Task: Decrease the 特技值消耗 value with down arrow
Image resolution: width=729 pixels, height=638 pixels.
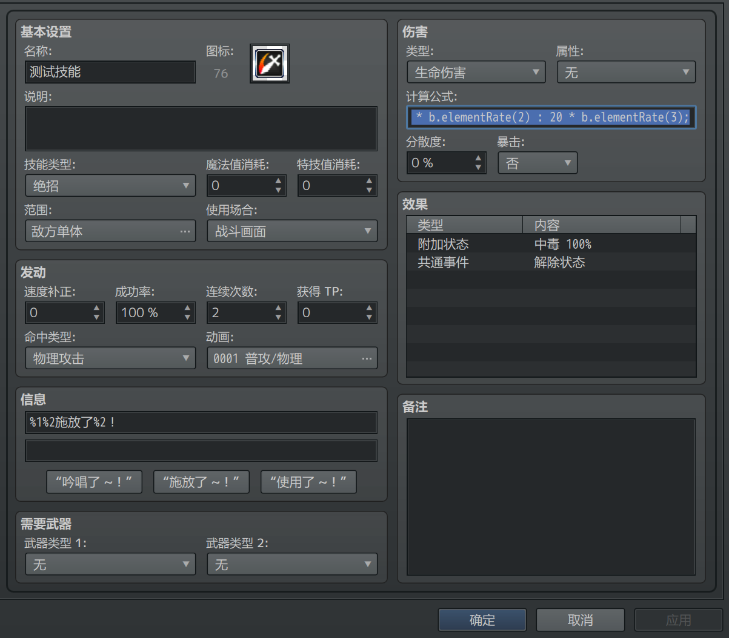Action: 369,191
